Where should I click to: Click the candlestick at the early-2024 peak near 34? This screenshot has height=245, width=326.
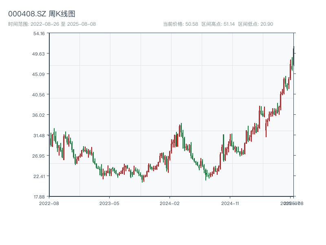(x=181, y=129)
